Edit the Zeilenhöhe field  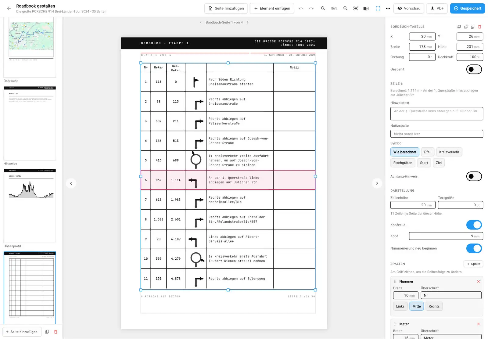413,205
